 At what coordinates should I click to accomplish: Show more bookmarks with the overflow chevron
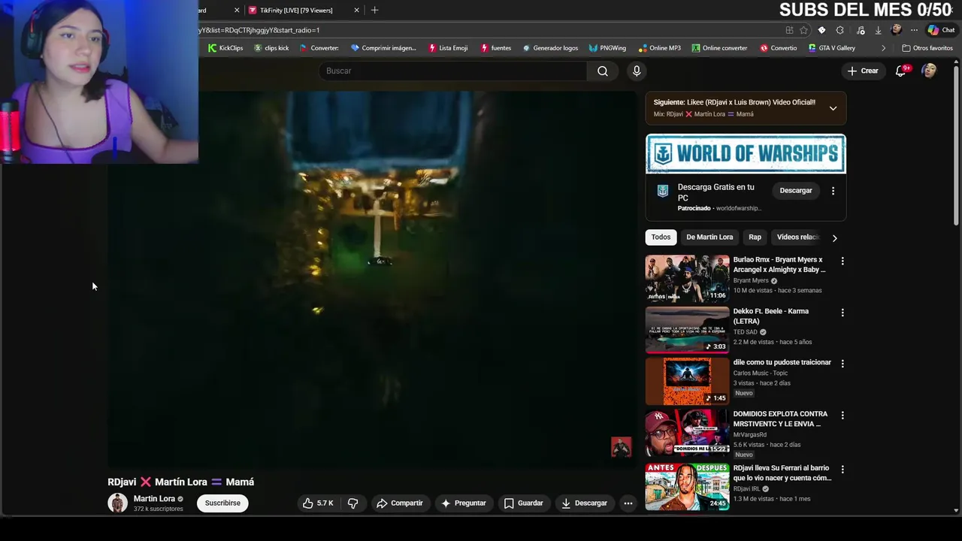click(883, 48)
